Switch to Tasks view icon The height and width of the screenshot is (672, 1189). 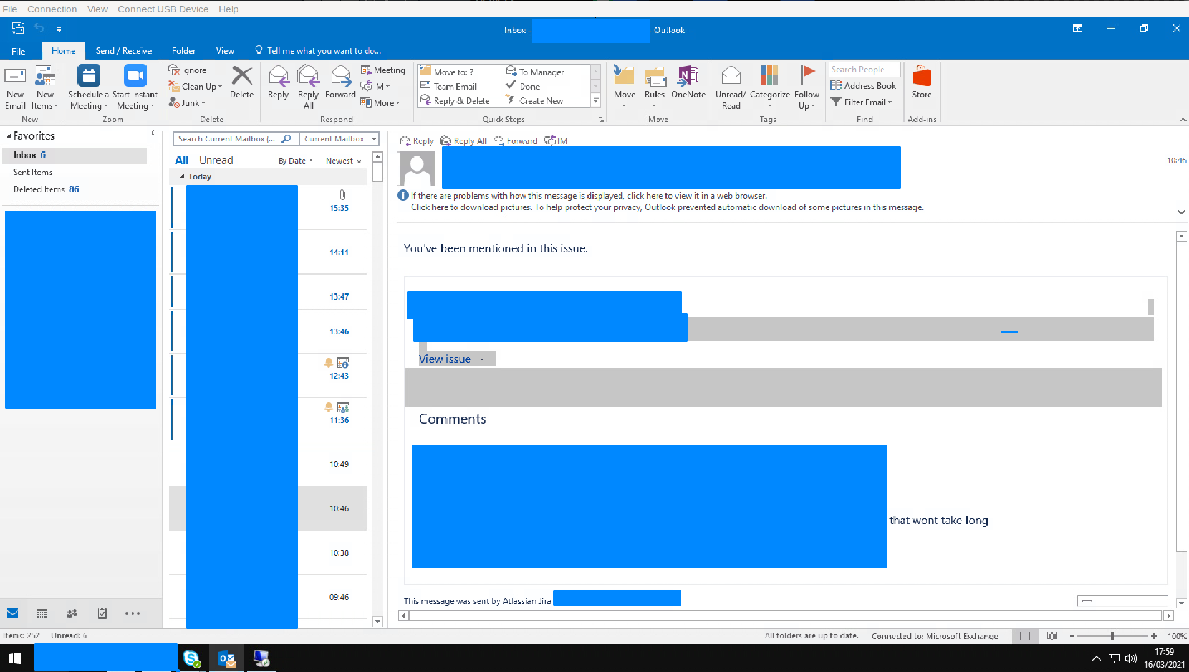(102, 613)
